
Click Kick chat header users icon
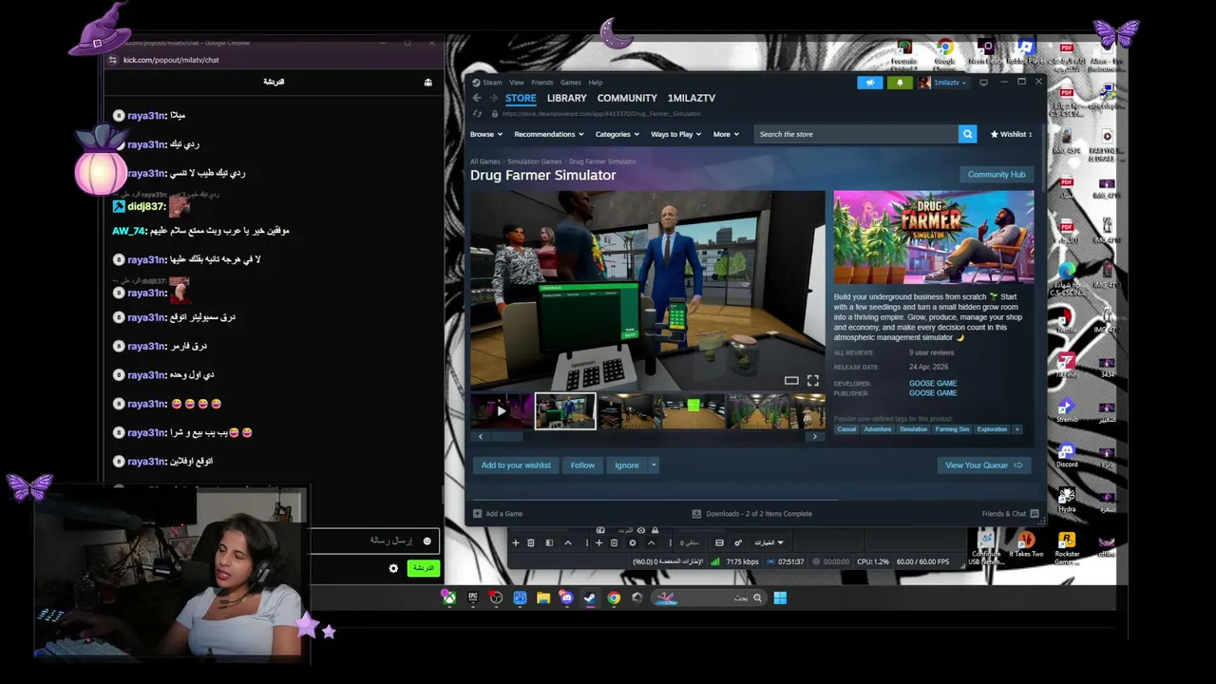pos(427,82)
